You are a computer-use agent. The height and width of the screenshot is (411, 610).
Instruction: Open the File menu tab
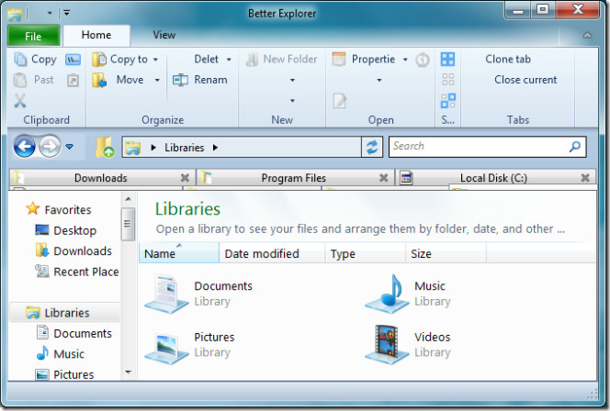pos(33,36)
